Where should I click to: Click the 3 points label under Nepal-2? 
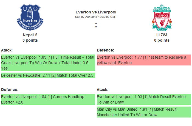pos(30,40)
